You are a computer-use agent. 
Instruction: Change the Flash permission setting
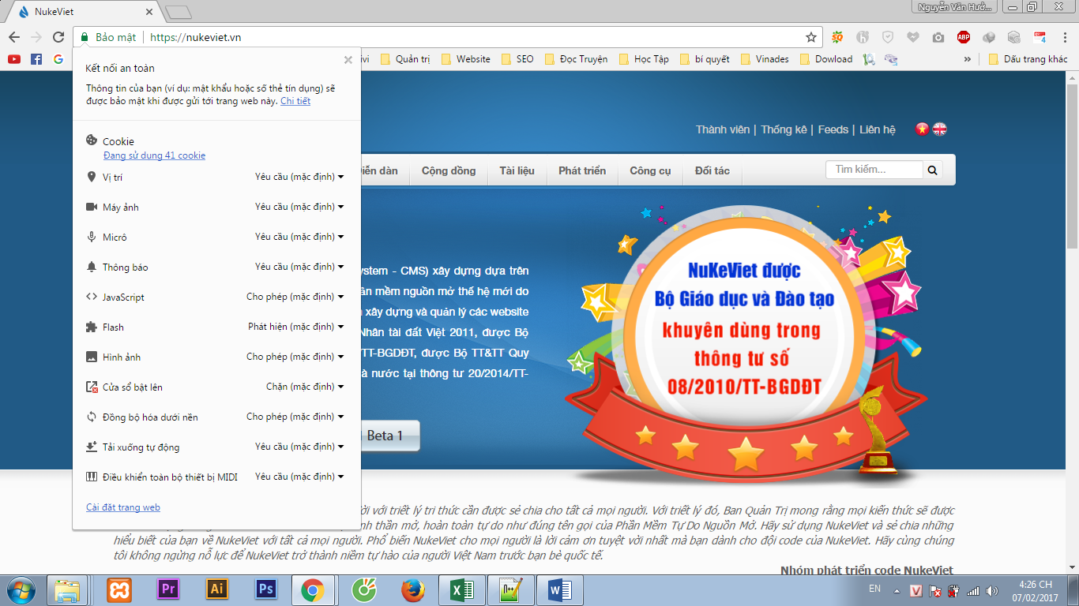(296, 327)
